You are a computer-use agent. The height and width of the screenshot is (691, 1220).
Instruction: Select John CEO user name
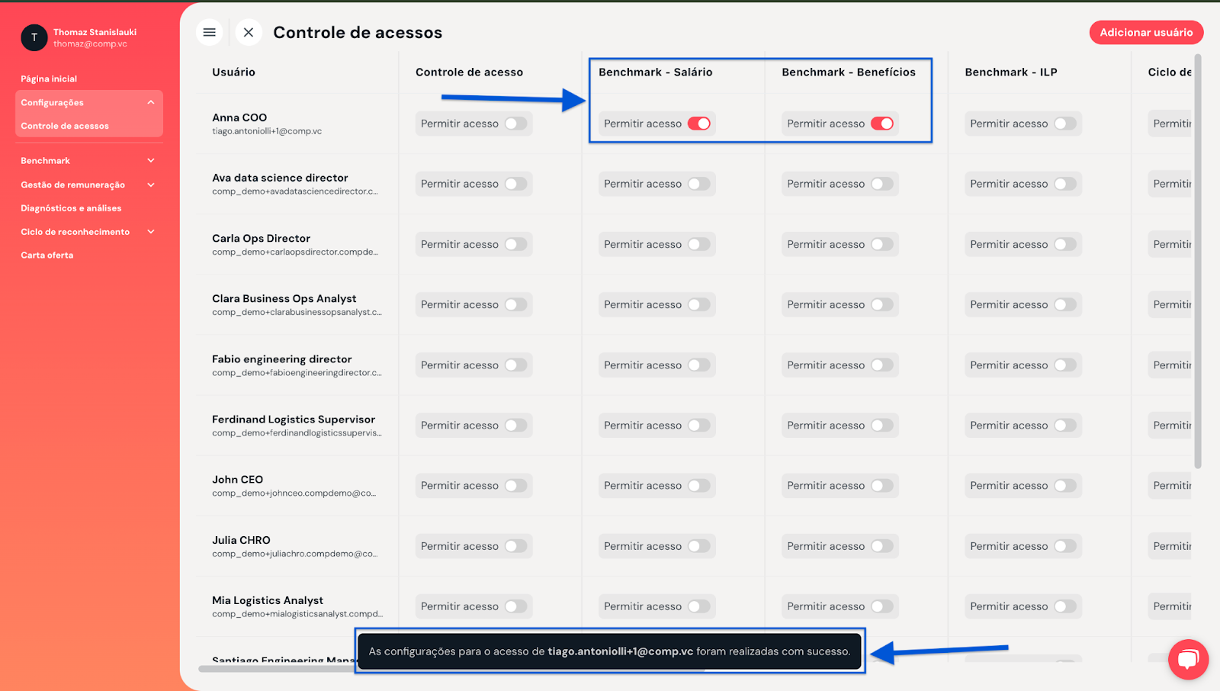[237, 480]
